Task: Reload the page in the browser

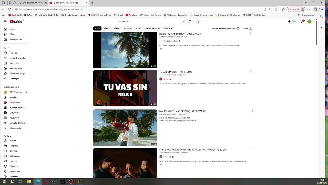Action: click(9, 9)
